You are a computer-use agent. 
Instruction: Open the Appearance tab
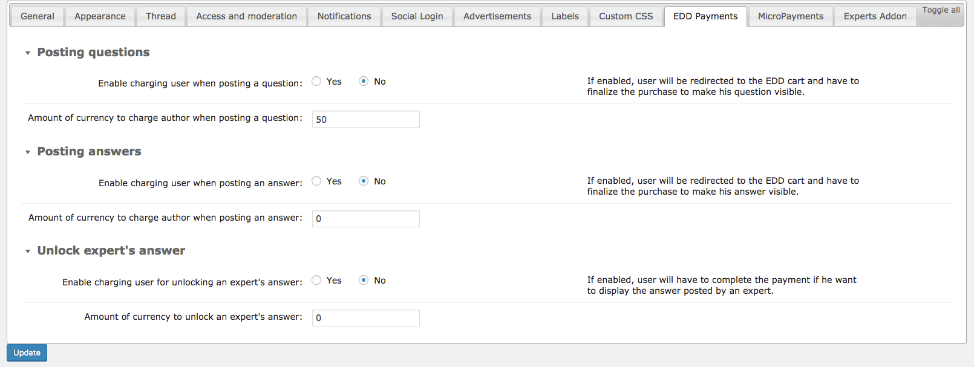coord(100,16)
